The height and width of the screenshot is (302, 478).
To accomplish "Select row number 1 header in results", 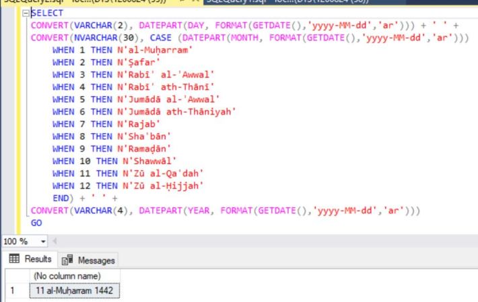I will (x=11, y=291).
